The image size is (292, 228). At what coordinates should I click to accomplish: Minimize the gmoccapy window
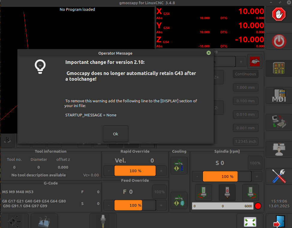271,2
